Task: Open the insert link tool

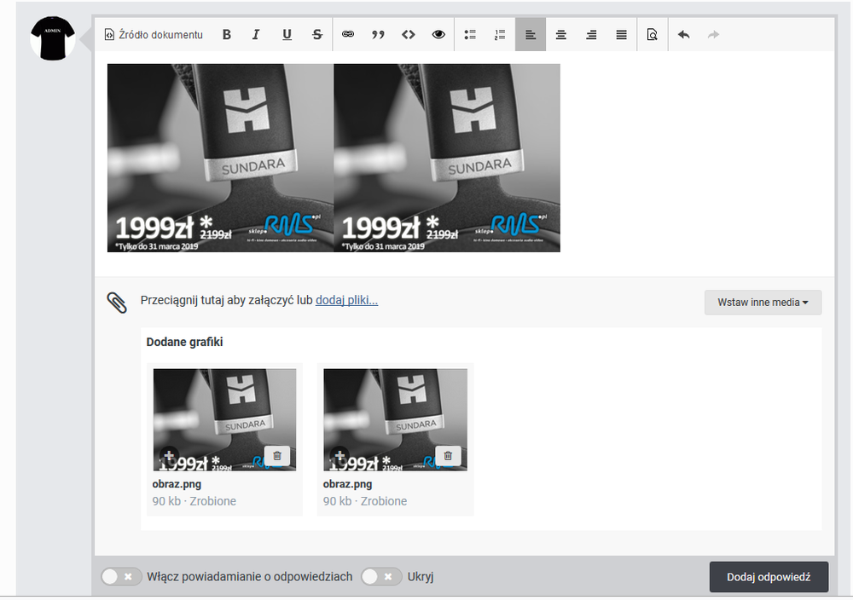Action: [x=347, y=34]
